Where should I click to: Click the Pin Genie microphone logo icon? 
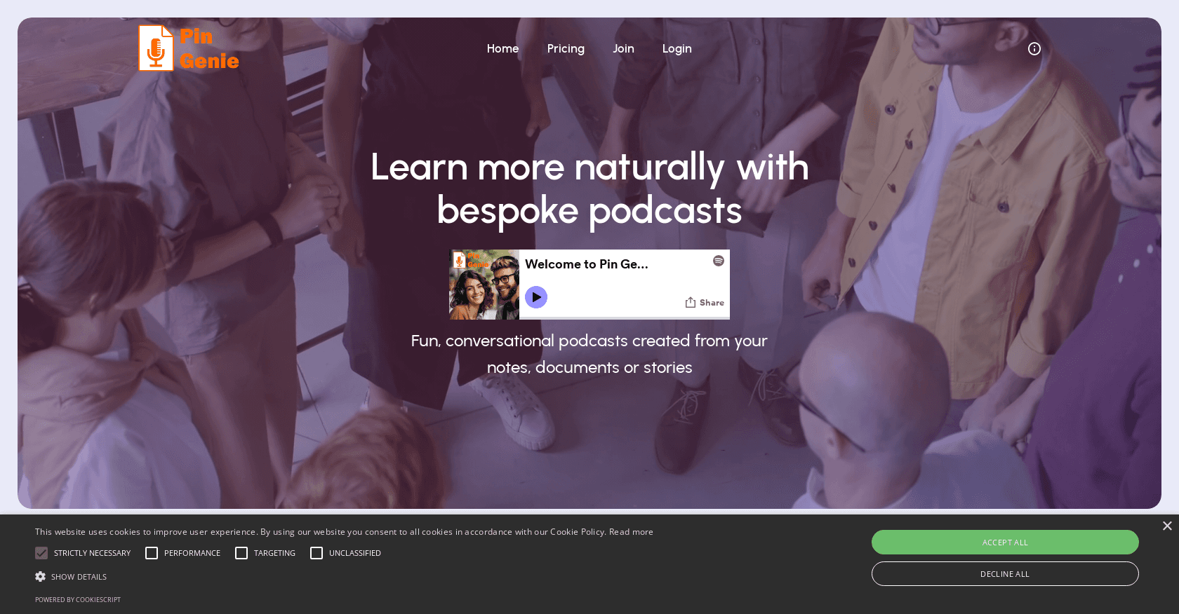(x=156, y=48)
